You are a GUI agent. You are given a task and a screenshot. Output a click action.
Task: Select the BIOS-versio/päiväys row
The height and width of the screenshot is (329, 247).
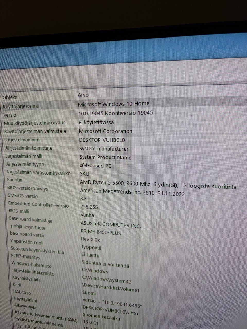click(28, 188)
